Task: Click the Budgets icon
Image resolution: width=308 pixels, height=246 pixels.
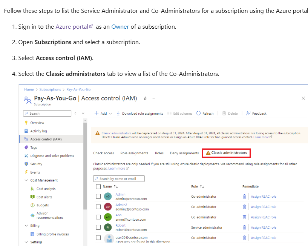Action: pyautogui.click(x=32, y=205)
